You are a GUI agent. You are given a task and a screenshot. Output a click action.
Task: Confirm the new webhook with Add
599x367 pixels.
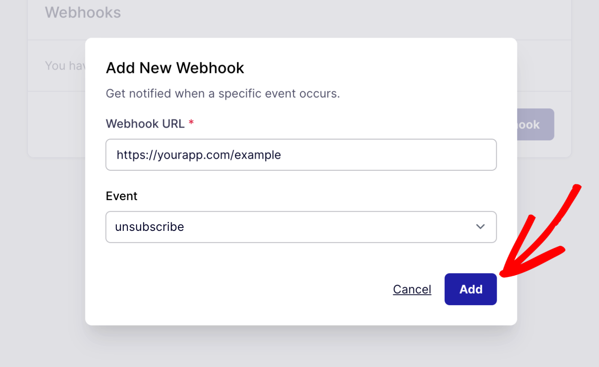pyautogui.click(x=470, y=289)
